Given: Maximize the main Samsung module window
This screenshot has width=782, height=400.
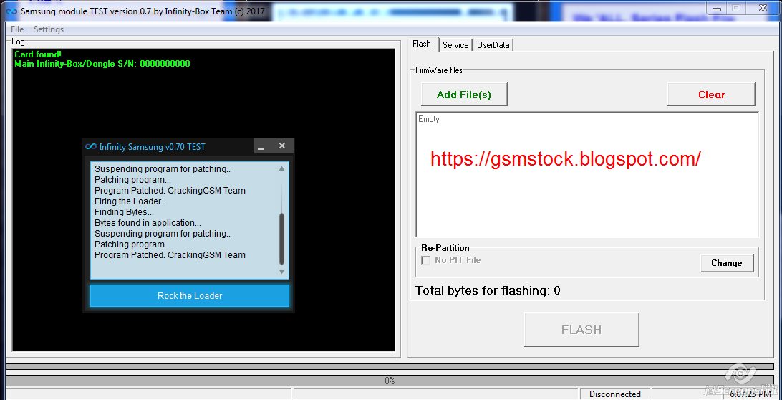Looking at the screenshot, I should 736,7.
